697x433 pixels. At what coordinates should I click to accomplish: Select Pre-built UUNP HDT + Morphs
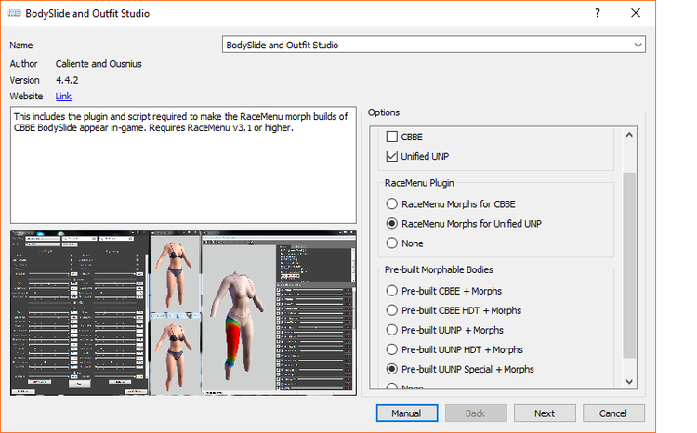(x=391, y=349)
